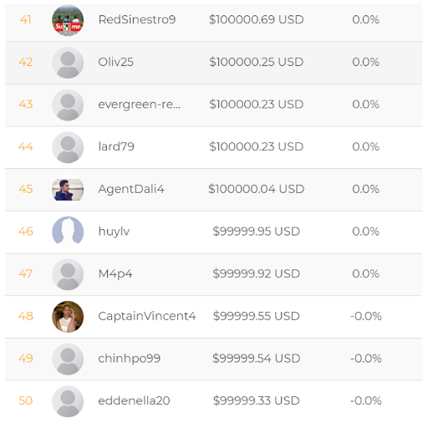The height and width of the screenshot is (428, 428).
Task: Click the -0.0% change for chinhpo99
Action: [x=366, y=359]
